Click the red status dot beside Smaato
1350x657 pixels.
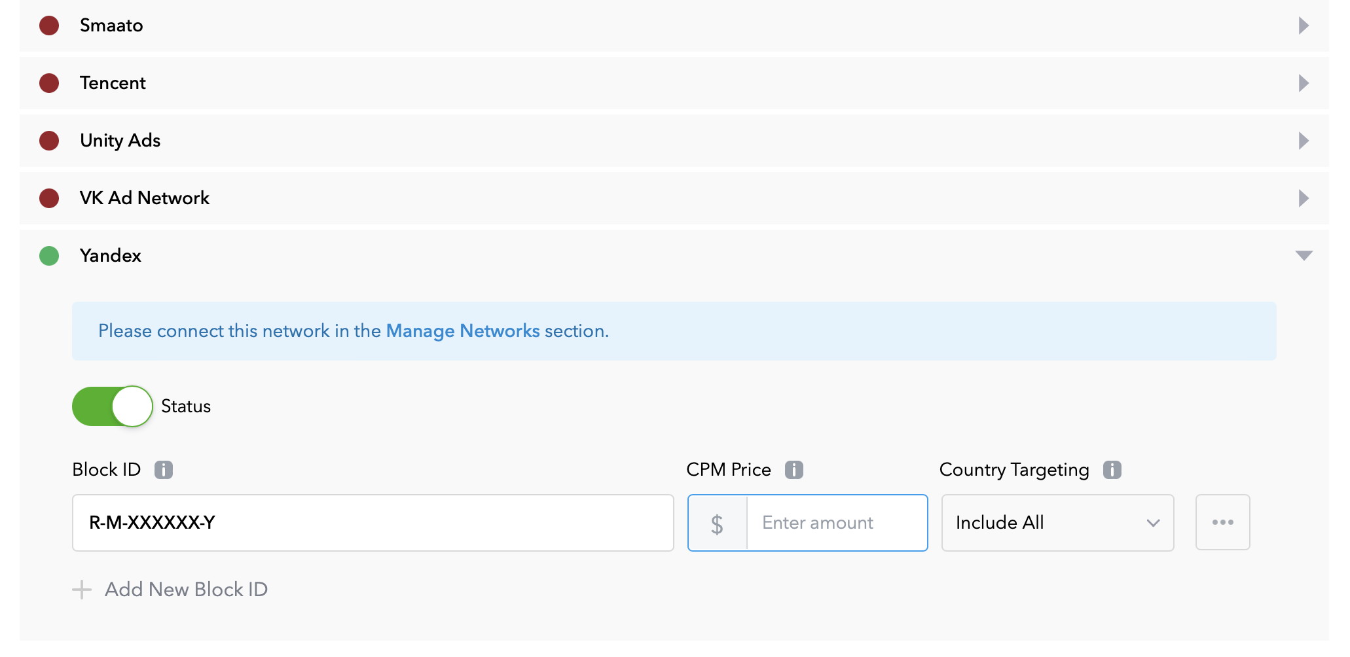(x=49, y=26)
